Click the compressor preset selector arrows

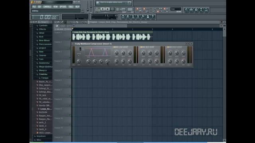pos(187,44)
